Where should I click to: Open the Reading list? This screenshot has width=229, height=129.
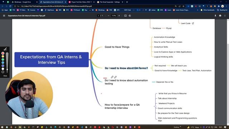pos(222,10)
